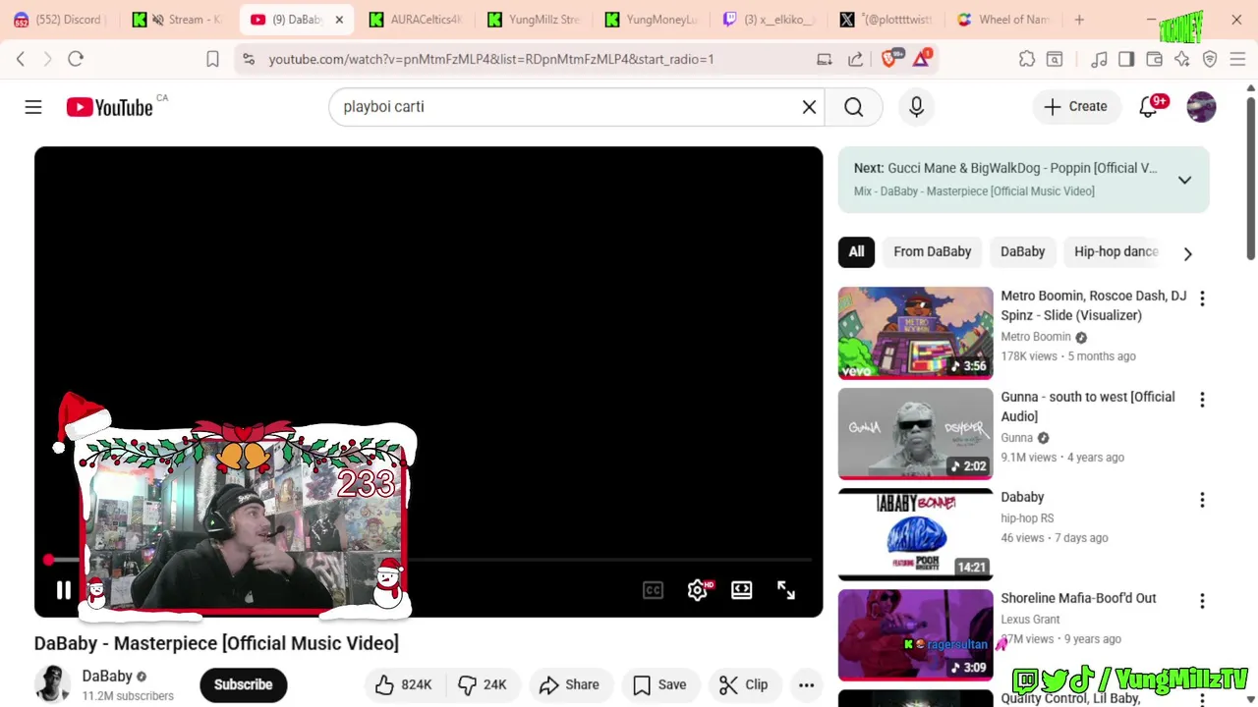
Task: Open options for Shoreline Mafia video
Action: pyautogui.click(x=1201, y=601)
